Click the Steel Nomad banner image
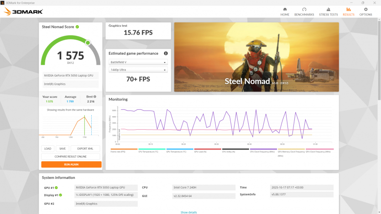 [256, 57]
